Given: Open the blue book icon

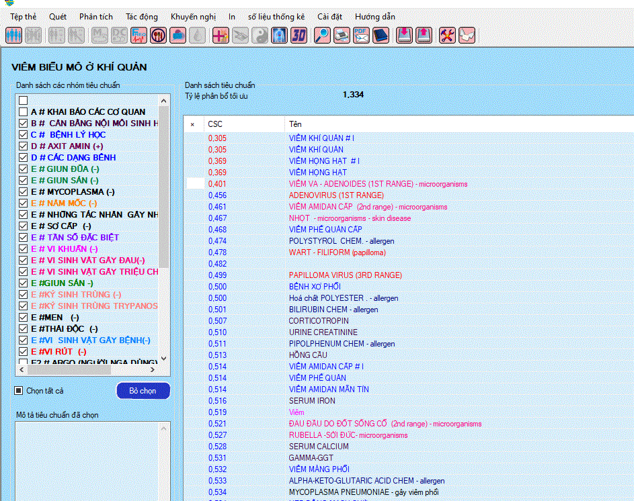Looking at the screenshot, I should 381,35.
